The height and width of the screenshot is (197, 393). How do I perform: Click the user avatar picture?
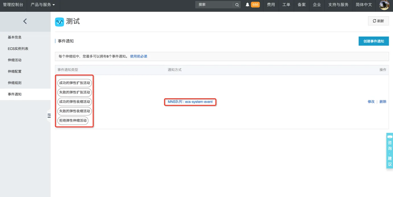click(x=384, y=5)
